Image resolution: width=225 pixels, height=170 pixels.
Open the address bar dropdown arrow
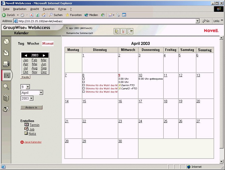coord(198,21)
